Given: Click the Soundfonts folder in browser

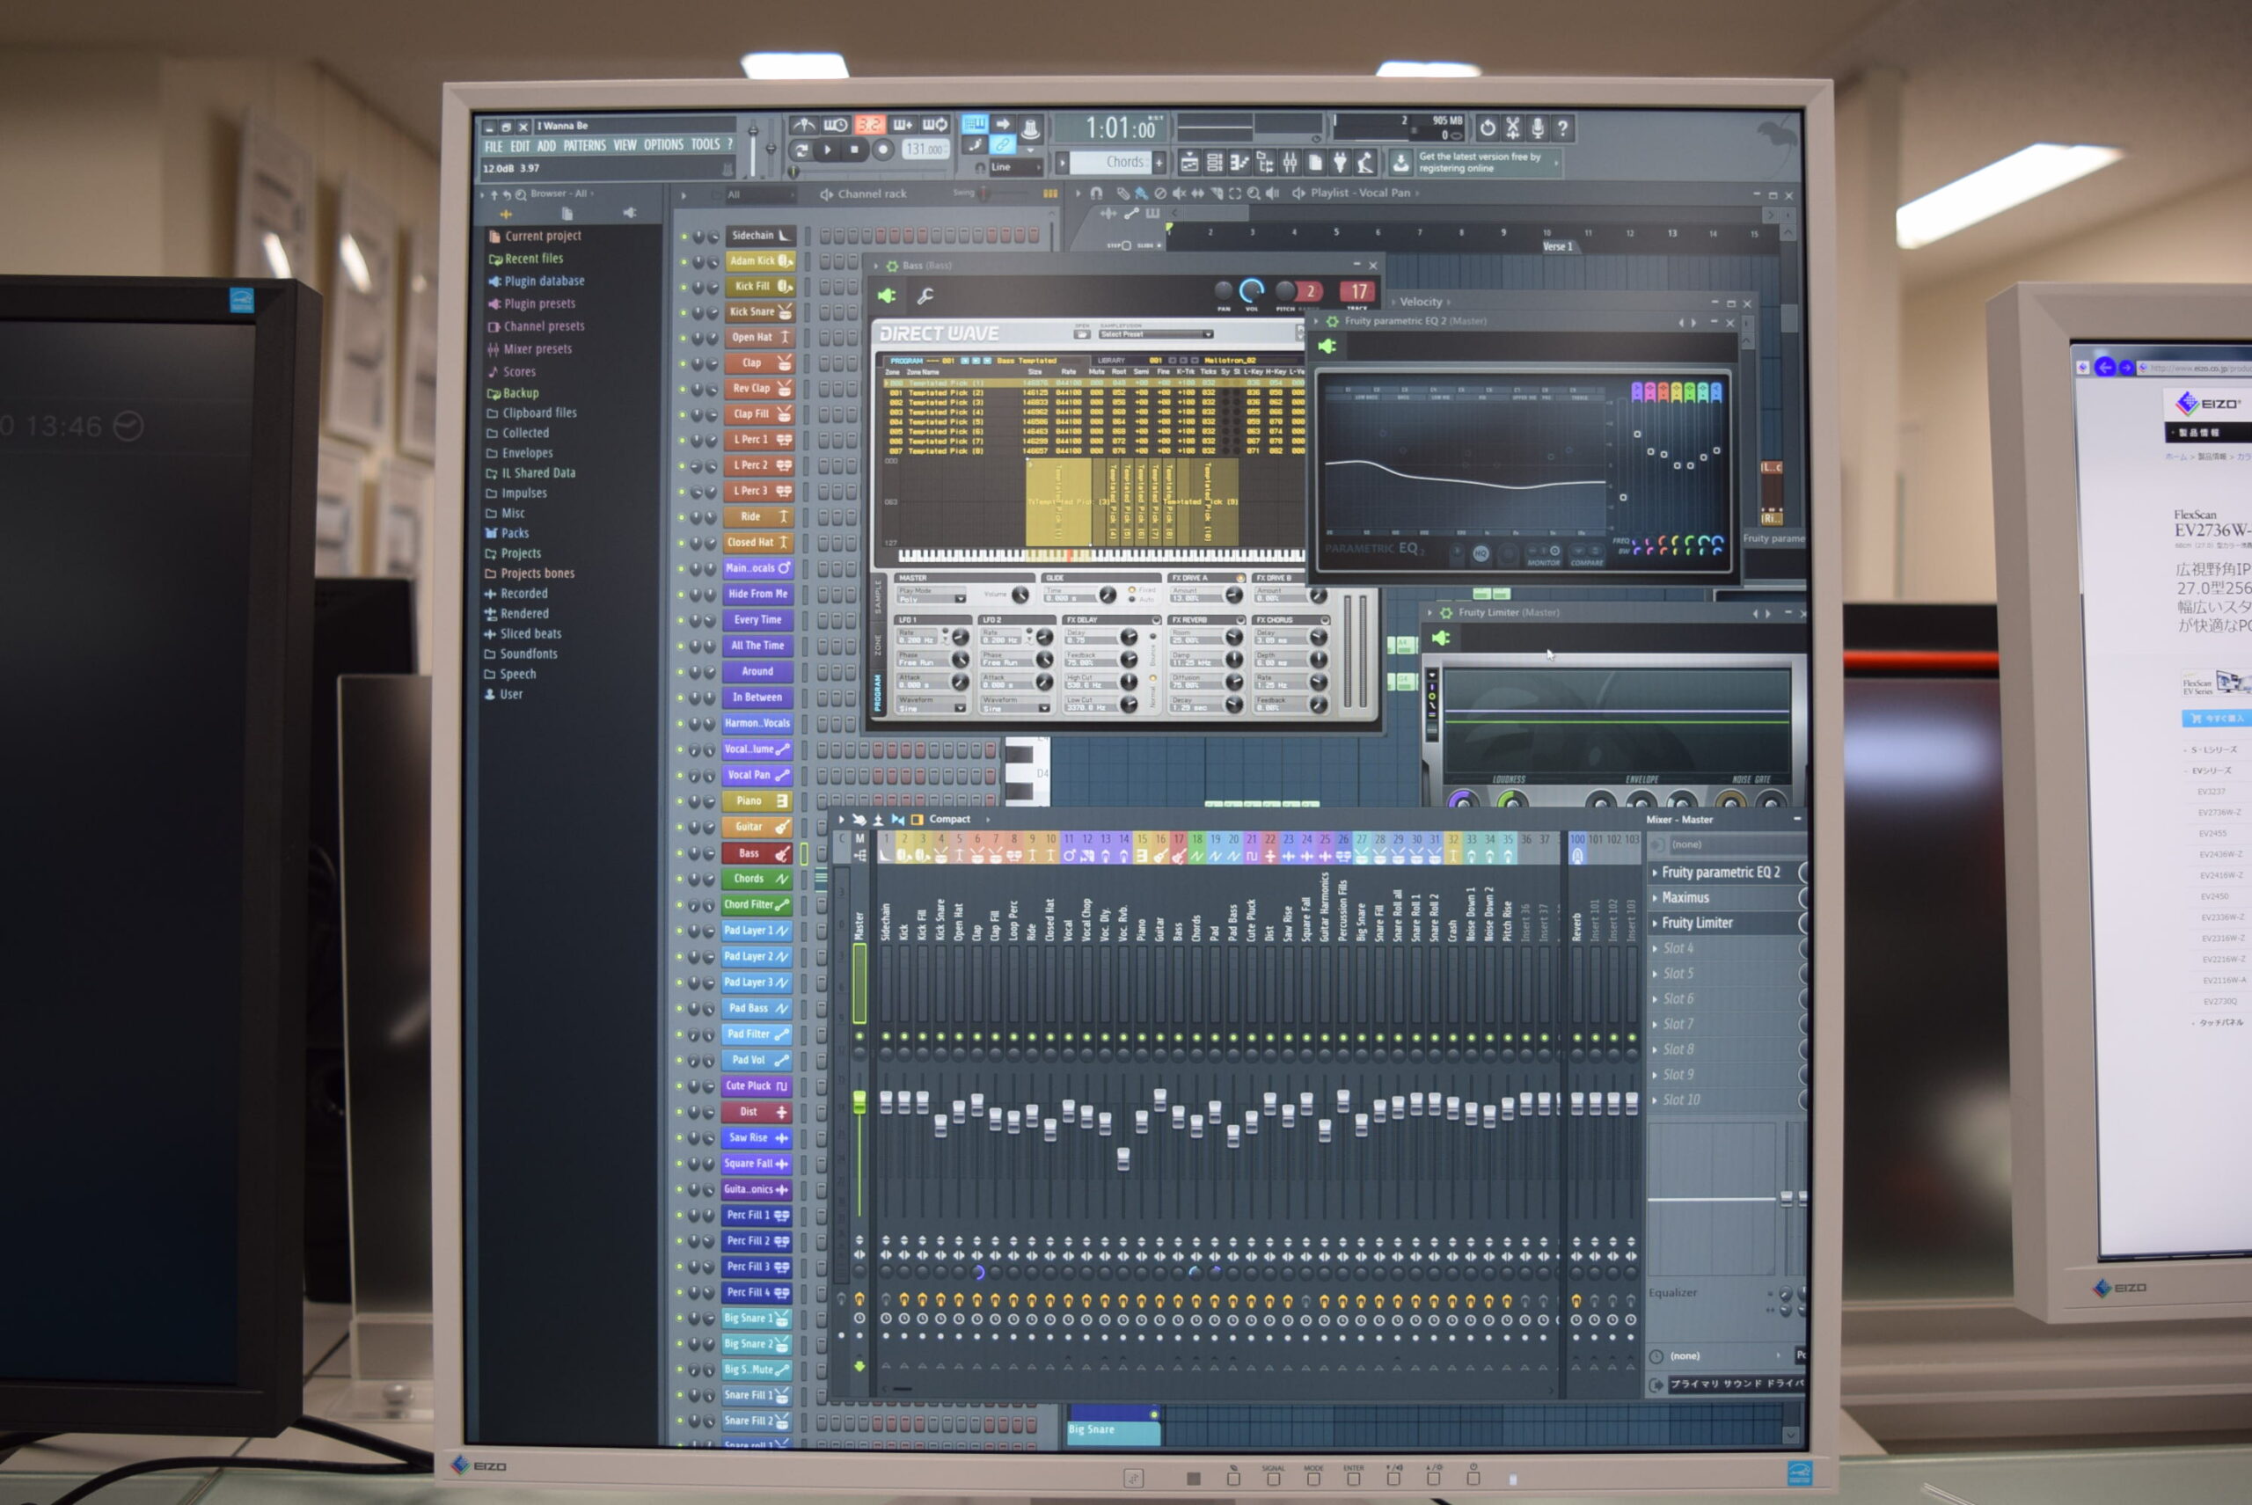Looking at the screenshot, I should coord(528,654).
